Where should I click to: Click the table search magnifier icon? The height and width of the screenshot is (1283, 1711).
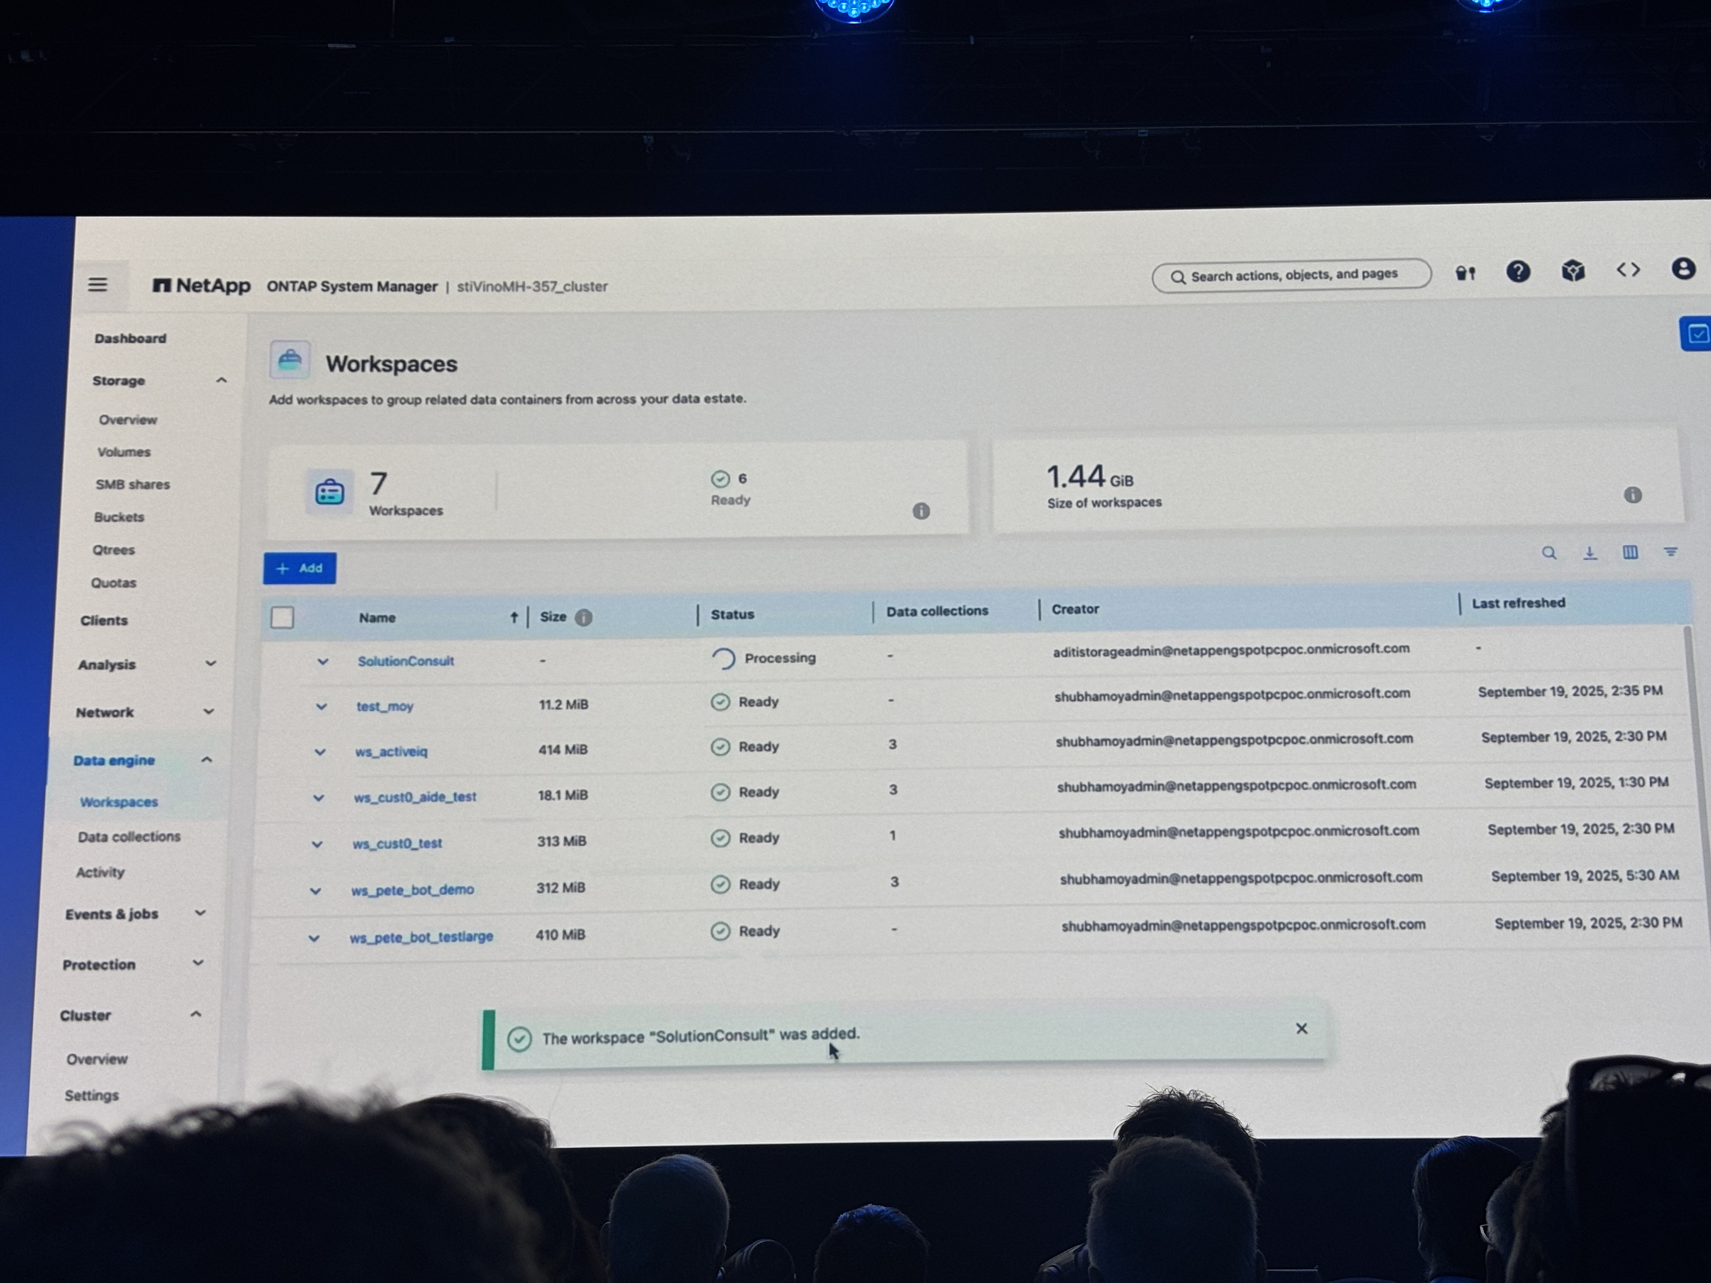point(1548,553)
